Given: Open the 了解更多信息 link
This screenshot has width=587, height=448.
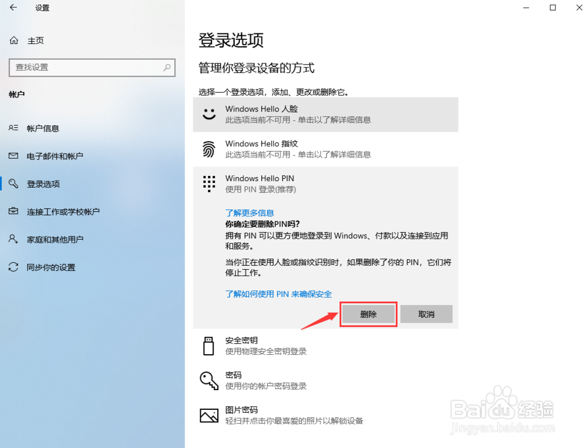Looking at the screenshot, I should click(x=249, y=213).
